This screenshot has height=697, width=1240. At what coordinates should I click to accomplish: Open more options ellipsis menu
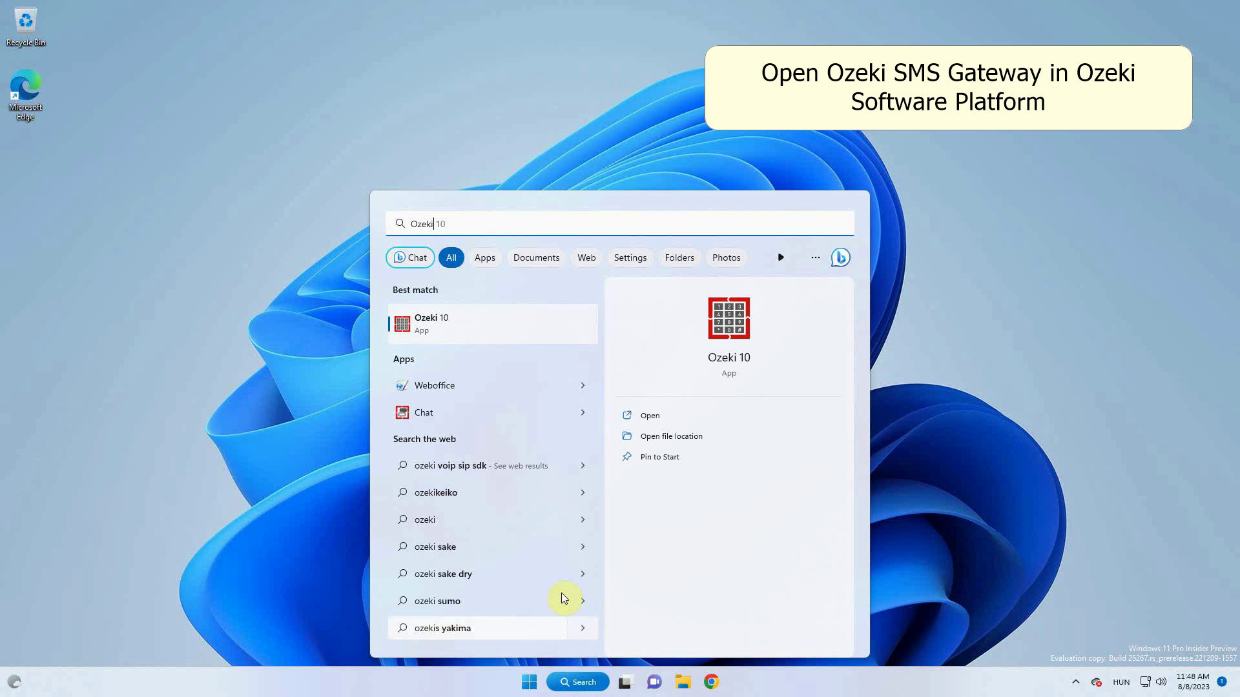click(x=815, y=258)
